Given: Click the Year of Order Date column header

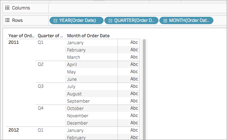Looking at the screenshot, I should (x=21, y=36).
